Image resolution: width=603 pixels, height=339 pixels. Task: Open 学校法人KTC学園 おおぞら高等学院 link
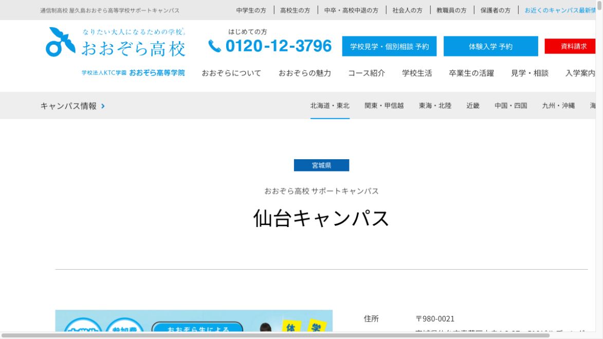133,72
